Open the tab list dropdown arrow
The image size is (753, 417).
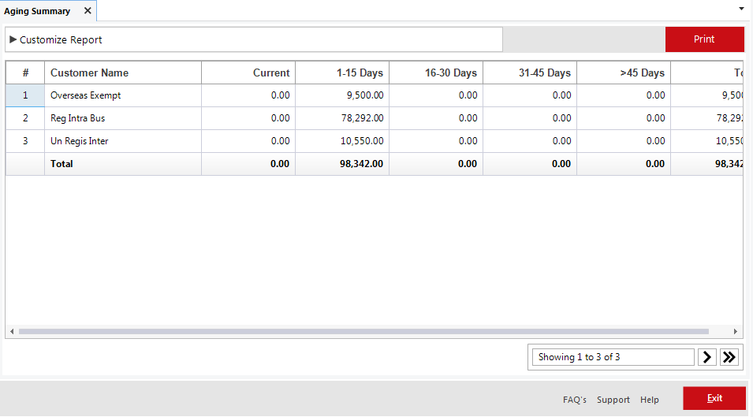(741, 9)
